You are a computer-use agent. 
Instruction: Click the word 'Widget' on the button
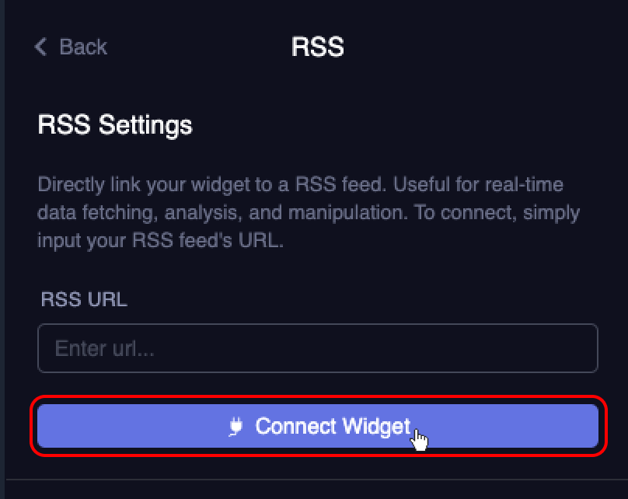375,426
